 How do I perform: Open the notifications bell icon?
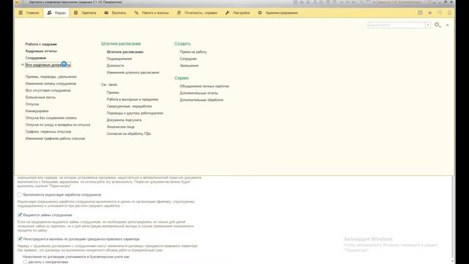[449, 13]
